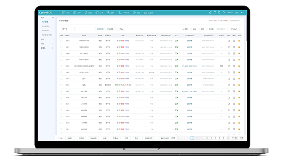This screenshot has height=161, width=282.
Task: Check the select-all box in bottom bar
Action: [58, 138]
